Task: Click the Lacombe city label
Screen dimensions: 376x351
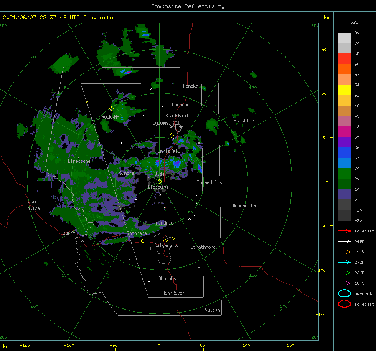Action: 180,105
